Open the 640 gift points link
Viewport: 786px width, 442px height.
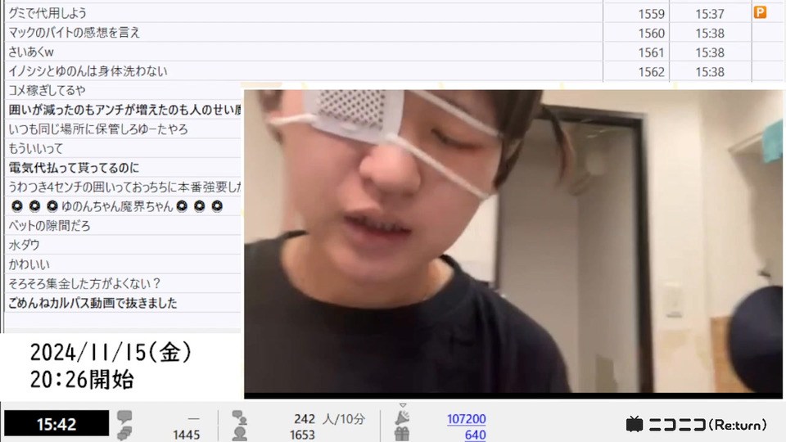475,435
